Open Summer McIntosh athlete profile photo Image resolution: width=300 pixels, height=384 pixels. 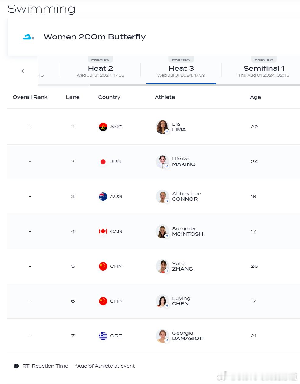click(x=162, y=231)
